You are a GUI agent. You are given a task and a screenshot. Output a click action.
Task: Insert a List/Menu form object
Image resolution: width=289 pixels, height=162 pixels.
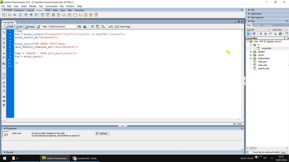(42, 15)
